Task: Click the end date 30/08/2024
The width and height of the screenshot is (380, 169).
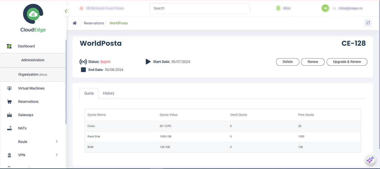Action: point(114,70)
